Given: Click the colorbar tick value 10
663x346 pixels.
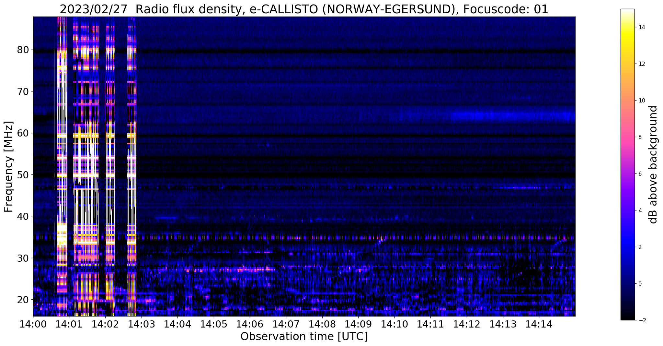Looking at the screenshot, I should coord(642,101).
